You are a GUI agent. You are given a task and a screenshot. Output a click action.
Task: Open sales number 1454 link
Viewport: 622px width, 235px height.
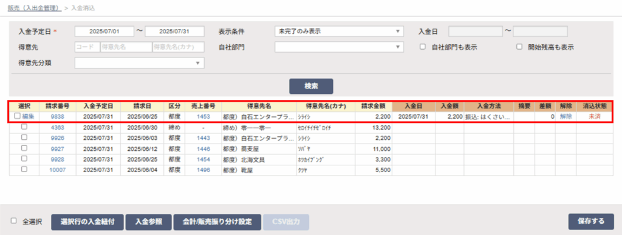(x=203, y=159)
